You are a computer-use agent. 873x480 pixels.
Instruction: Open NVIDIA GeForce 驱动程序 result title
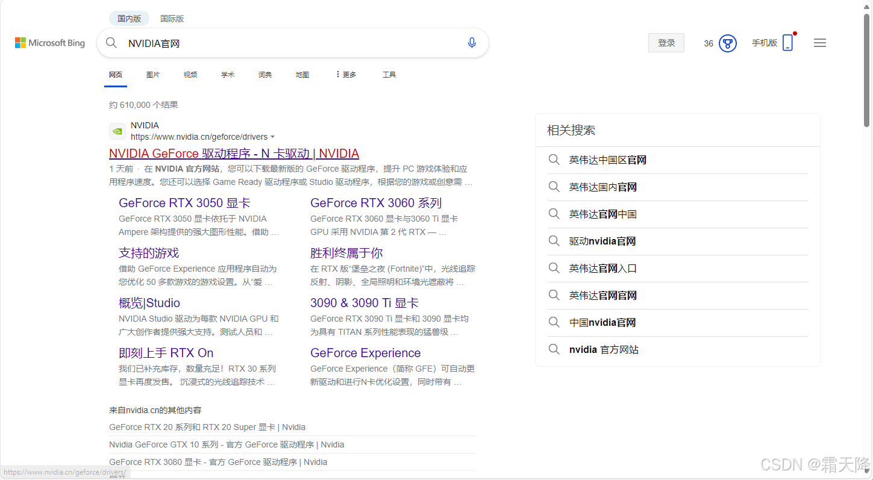(x=234, y=154)
